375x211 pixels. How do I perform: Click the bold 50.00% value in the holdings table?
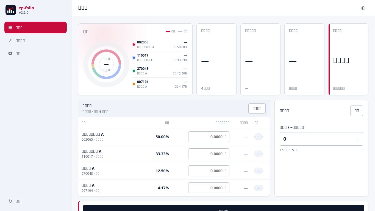point(162,137)
